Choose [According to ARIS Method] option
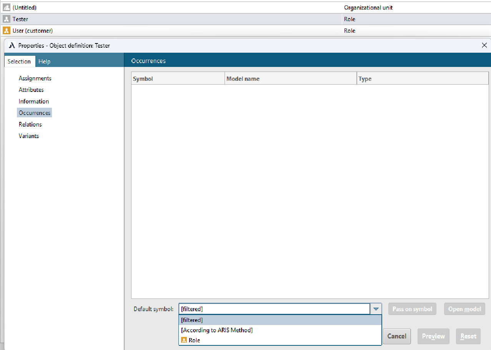The image size is (491, 350). (x=217, y=330)
